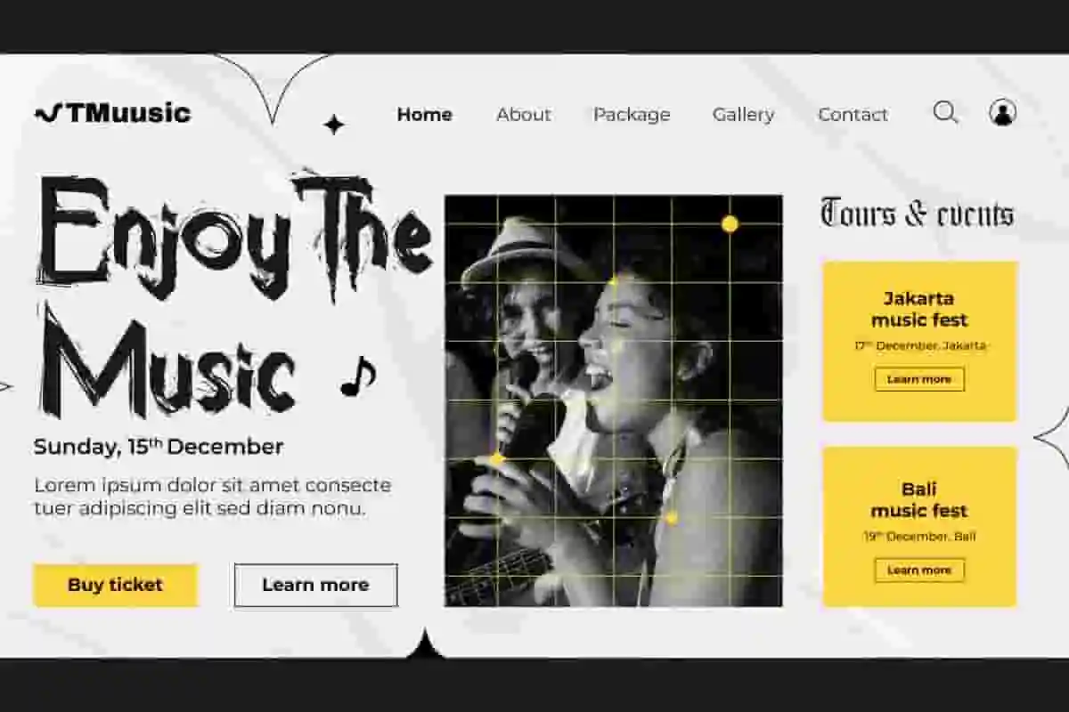Screen dimensions: 1069x712
Task: Click Learn more on Jakarta music fest
Action: (919, 379)
